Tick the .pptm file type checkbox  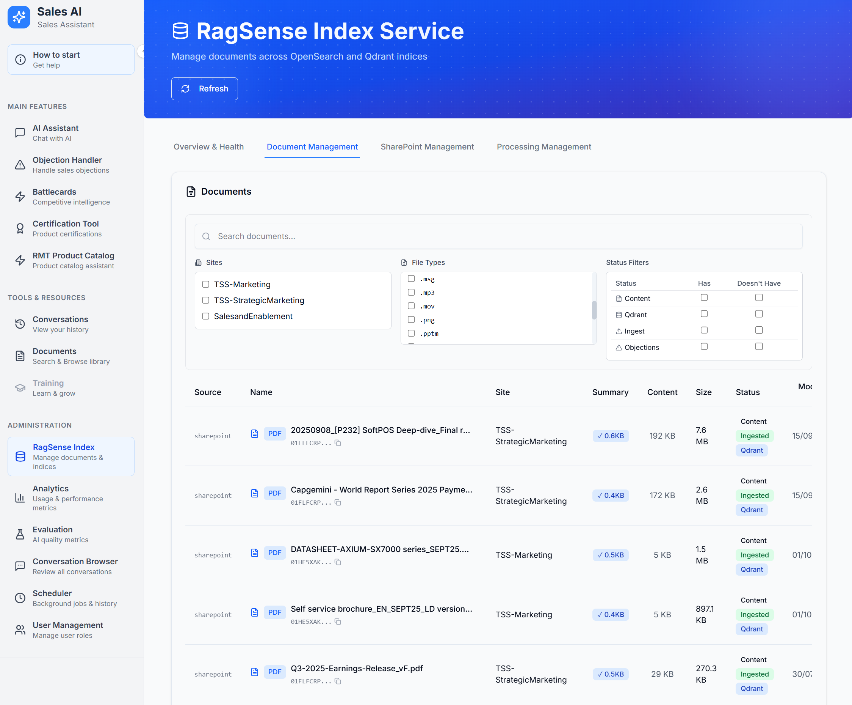[411, 333]
